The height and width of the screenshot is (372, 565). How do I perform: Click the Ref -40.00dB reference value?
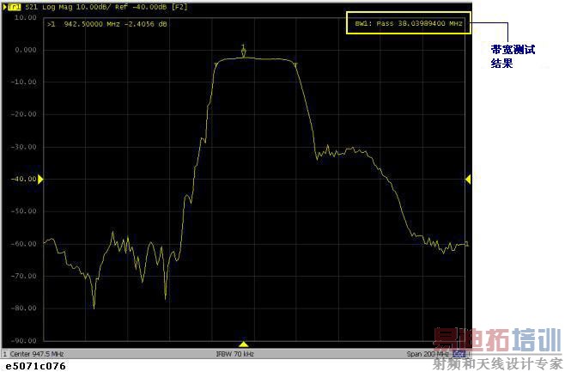(x=142, y=7)
